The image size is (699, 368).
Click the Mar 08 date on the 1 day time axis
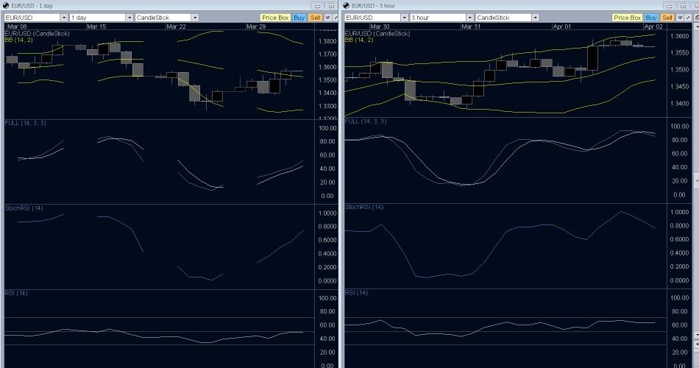point(17,26)
